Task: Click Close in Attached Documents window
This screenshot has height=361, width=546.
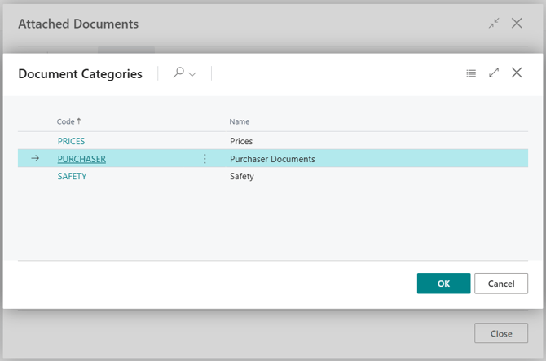Action: (501, 333)
